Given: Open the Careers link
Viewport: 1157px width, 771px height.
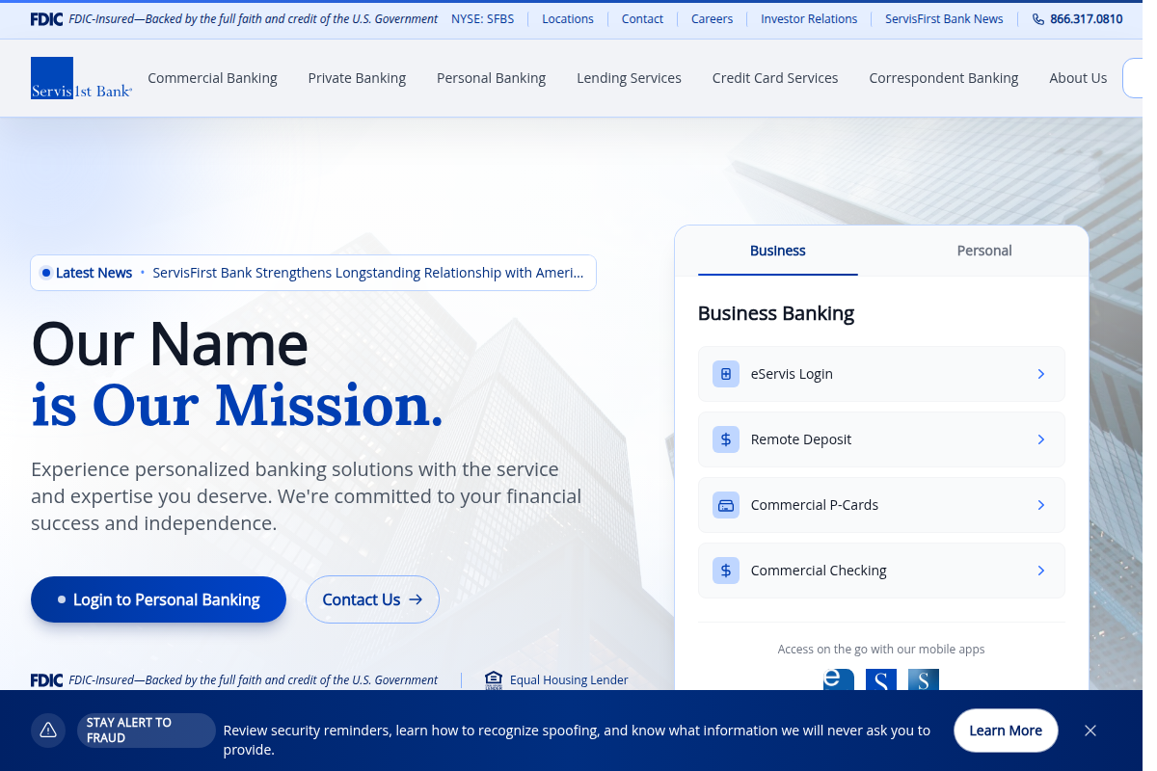Looking at the screenshot, I should pos(712,19).
